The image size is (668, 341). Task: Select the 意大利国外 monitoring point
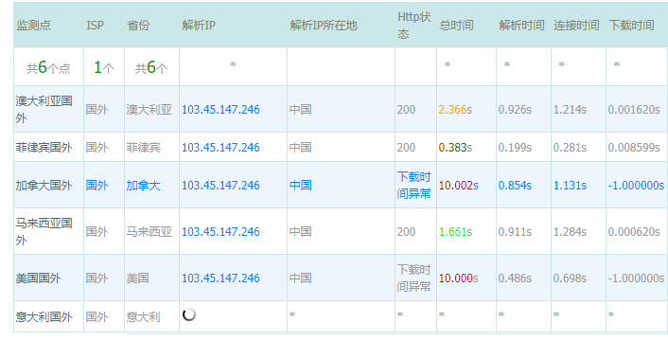click(44, 316)
